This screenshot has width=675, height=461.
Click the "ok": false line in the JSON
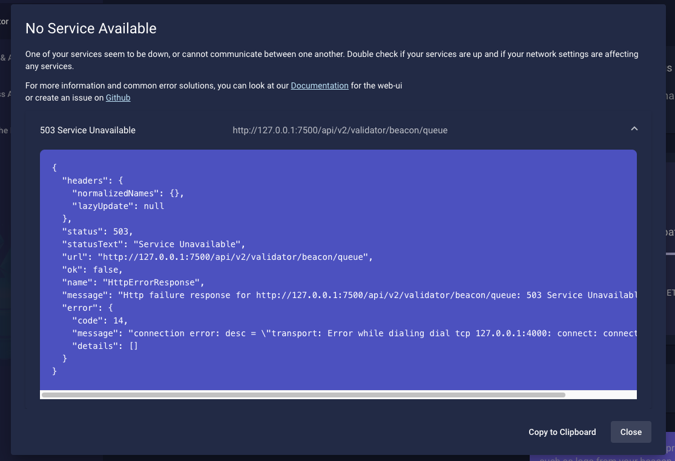click(88, 270)
